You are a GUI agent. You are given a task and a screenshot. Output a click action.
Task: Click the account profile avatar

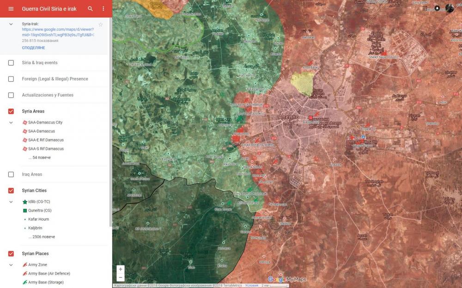tap(449, 8)
